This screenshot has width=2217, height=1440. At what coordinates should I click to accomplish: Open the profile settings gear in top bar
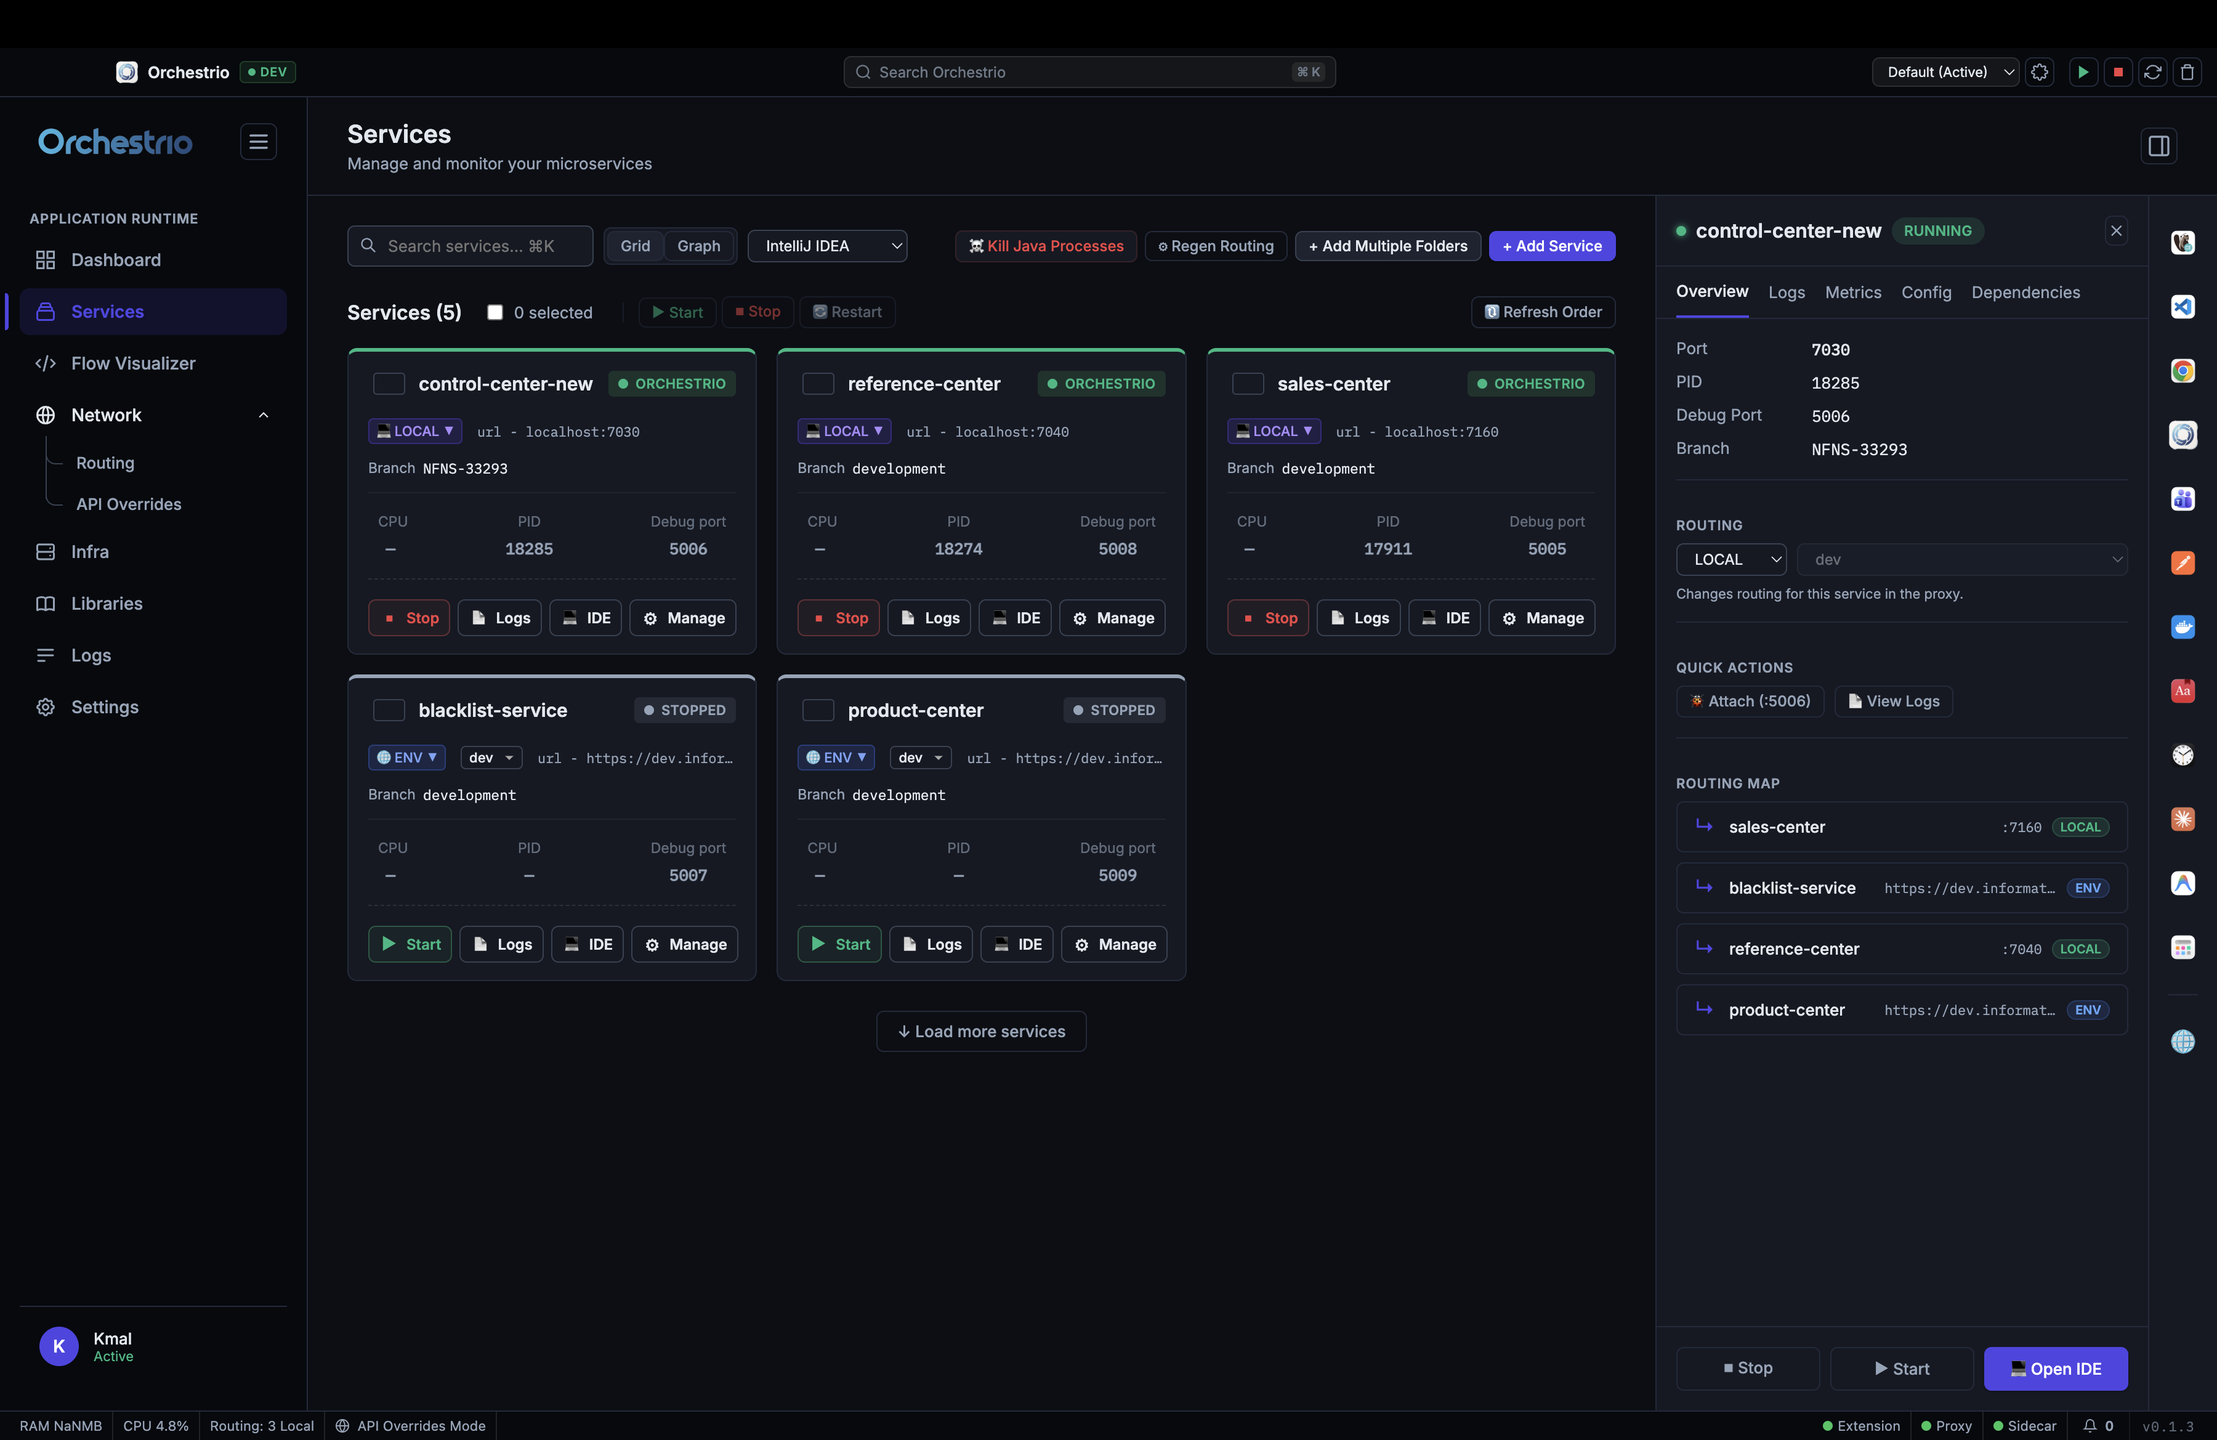2039,71
